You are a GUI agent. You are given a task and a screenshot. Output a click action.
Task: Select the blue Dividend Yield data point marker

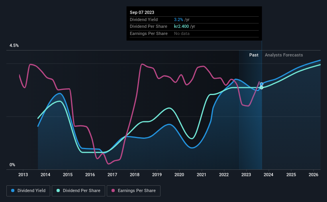261,84
